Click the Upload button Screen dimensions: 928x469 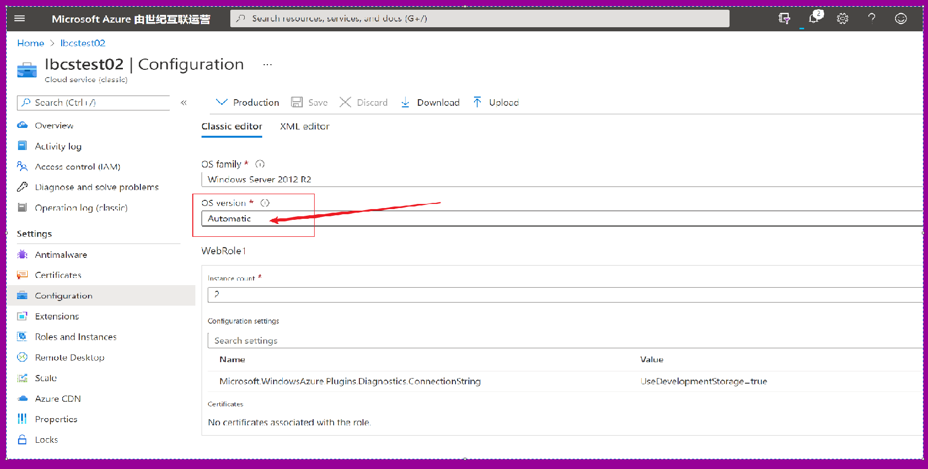pyautogui.click(x=496, y=103)
